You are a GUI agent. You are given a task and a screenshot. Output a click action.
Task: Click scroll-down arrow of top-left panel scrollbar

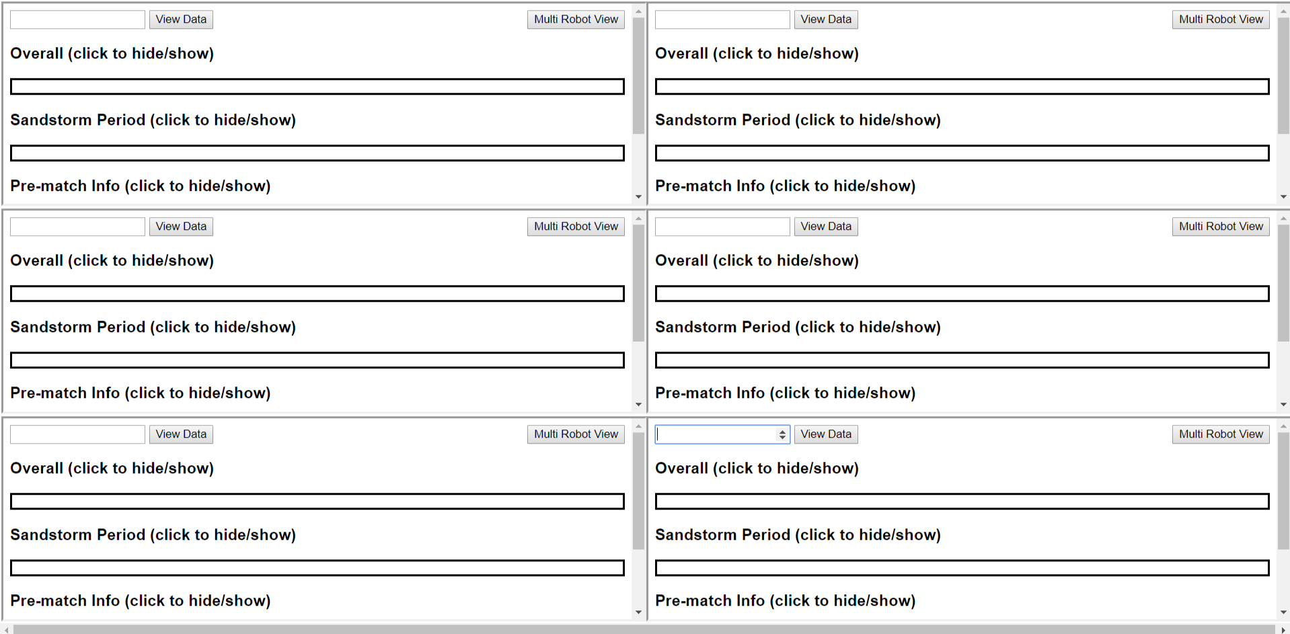[638, 197]
